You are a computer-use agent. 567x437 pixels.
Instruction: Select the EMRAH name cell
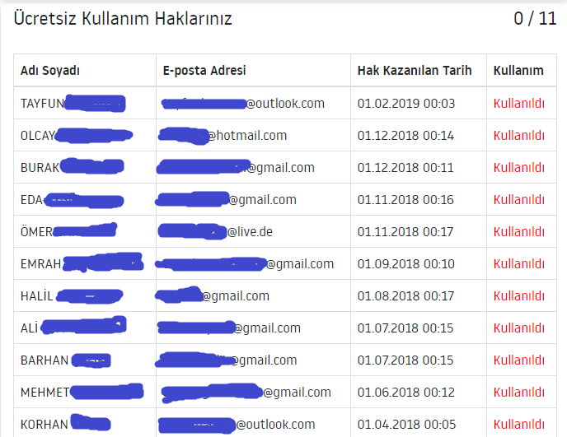(x=85, y=263)
